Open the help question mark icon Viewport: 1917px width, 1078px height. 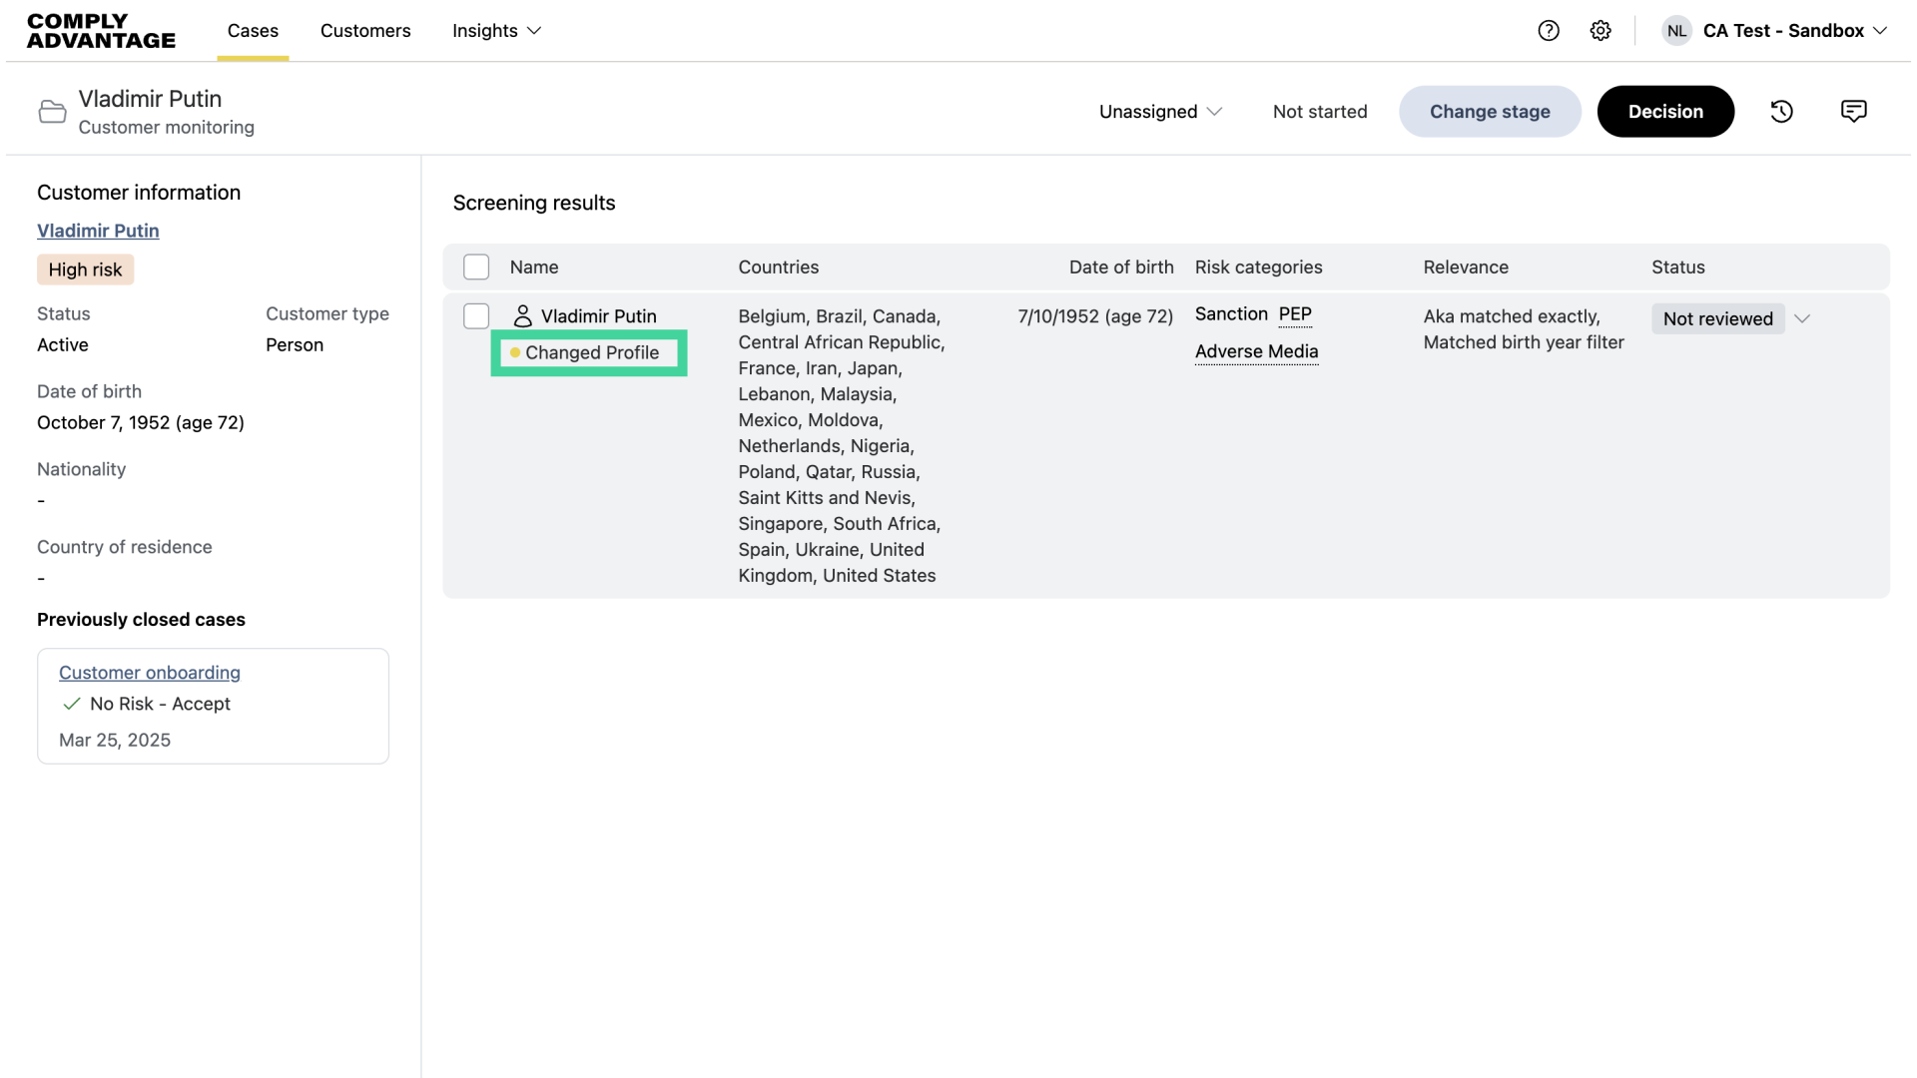click(x=1549, y=31)
